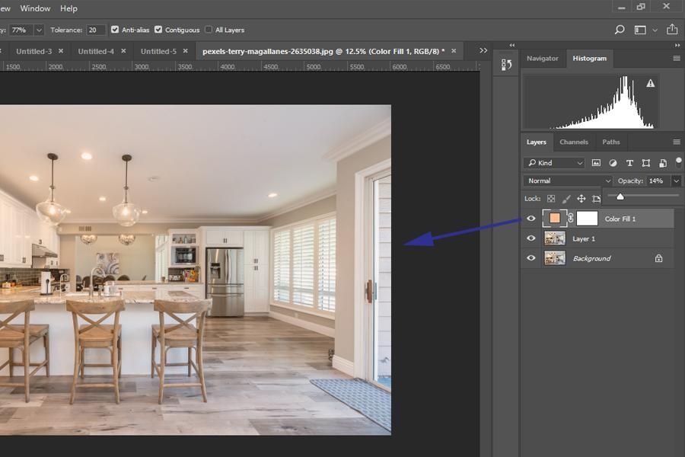Click lock transparent pixels icon
The height and width of the screenshot is (457, 685).
click(x=551, y=199)
